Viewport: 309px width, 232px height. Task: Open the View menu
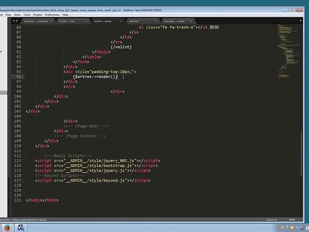[x=8, y=15]
